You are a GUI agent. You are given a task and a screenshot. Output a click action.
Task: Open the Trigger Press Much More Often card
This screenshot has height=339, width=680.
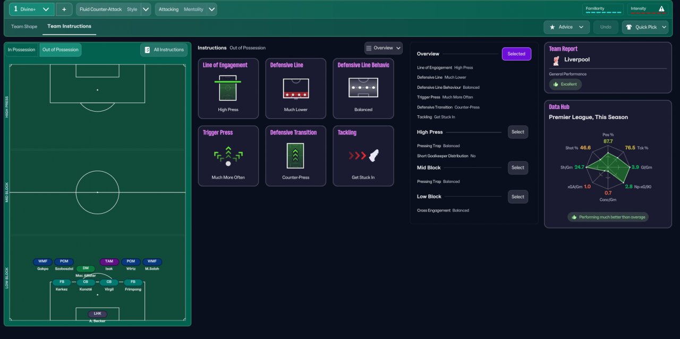[228, 156]
